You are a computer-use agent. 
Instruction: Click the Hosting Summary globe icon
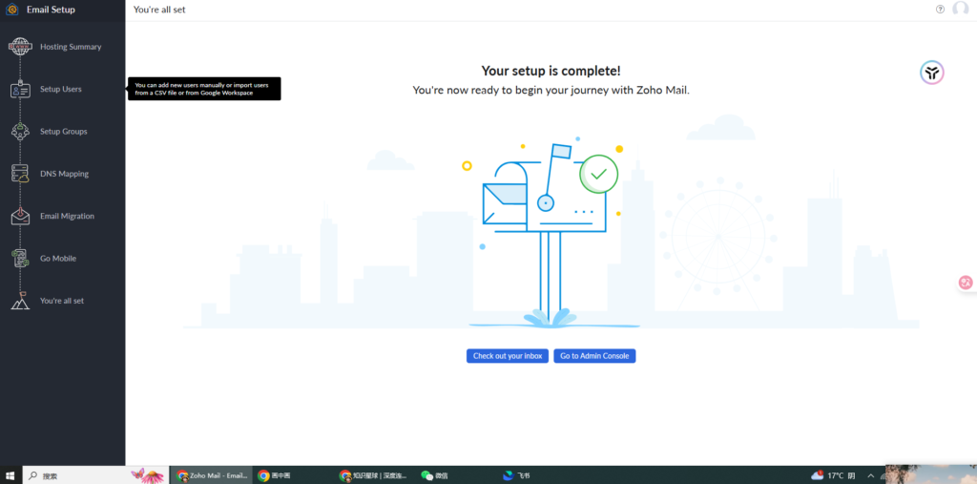click(20, 47)
